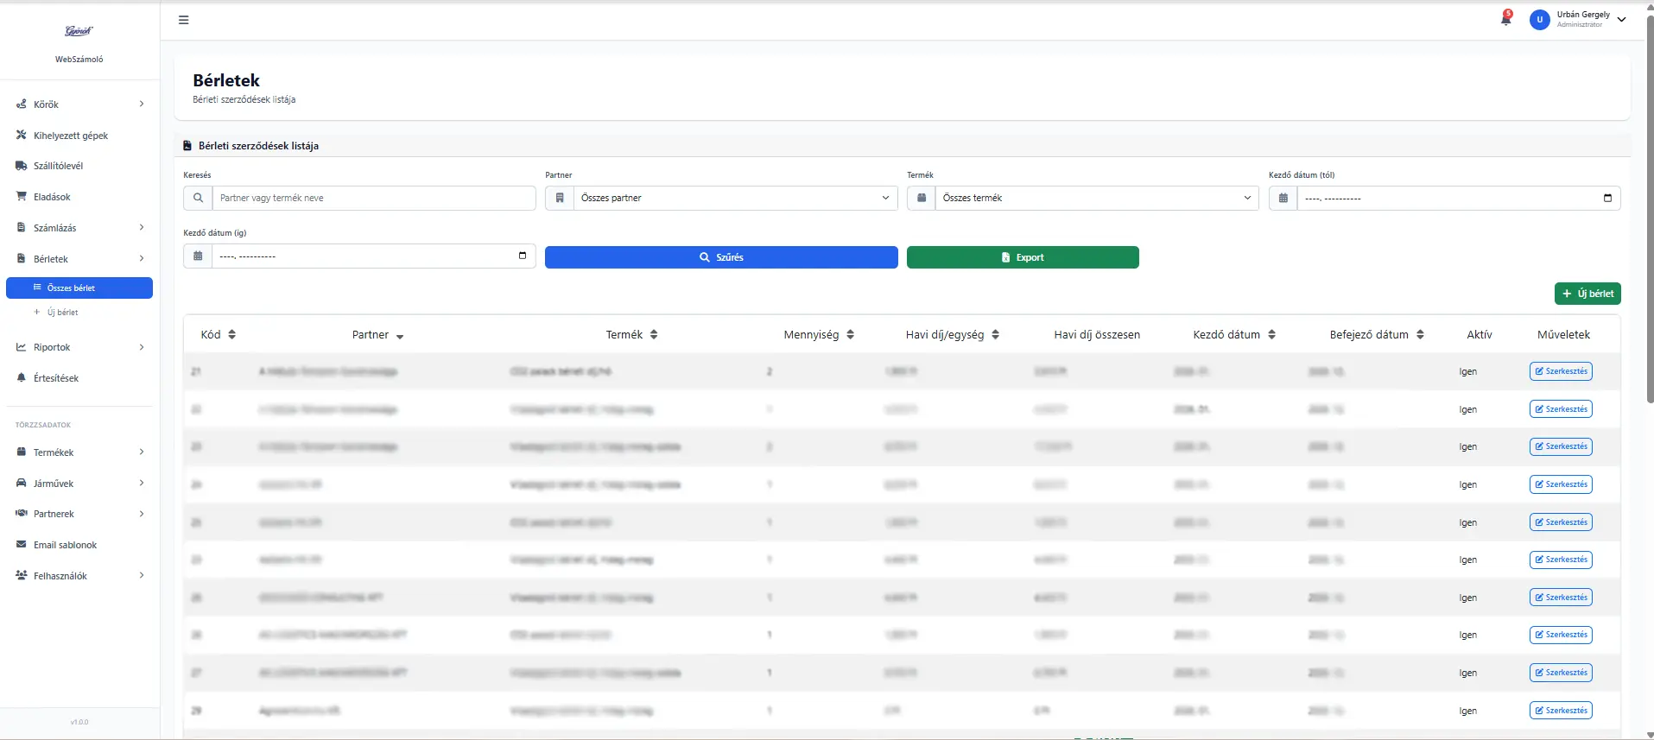1654x740 pixels.
Task: Expand the Számlázás sidebar section
Action: click(79, 228)
